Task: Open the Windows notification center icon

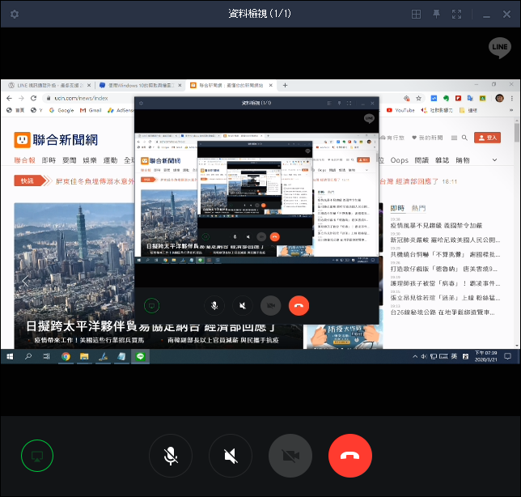Action: click(507, 356)
